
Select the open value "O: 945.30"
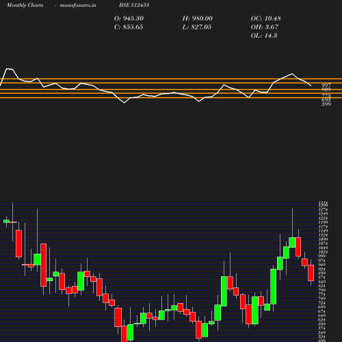pos(129,18)
